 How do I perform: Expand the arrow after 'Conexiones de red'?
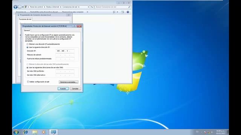pos(79,7)
